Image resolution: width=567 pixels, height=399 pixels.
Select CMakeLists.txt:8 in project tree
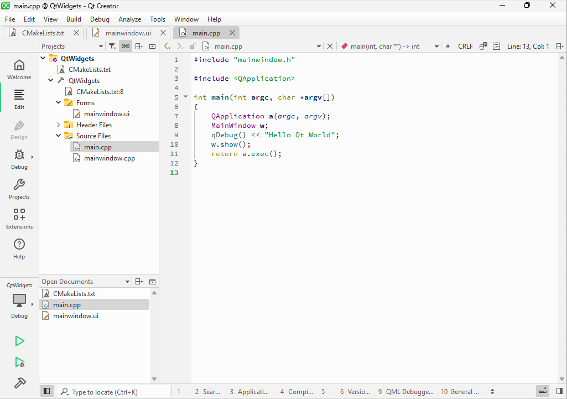coord(100,91)
